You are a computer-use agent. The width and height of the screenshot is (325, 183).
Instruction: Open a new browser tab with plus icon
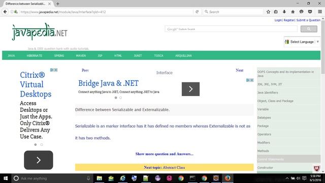pos(57,4)
